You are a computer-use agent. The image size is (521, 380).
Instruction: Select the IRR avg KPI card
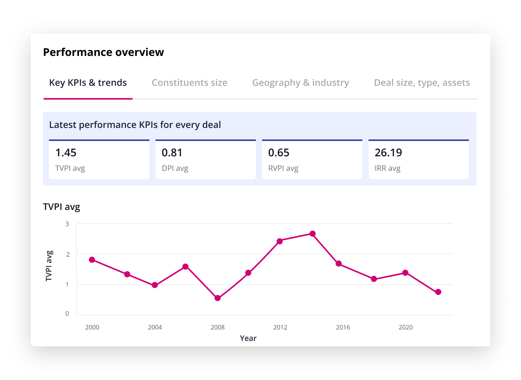(419, 159)
